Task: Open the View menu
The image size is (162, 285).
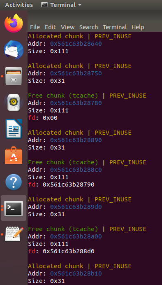Action: (68, 27)
